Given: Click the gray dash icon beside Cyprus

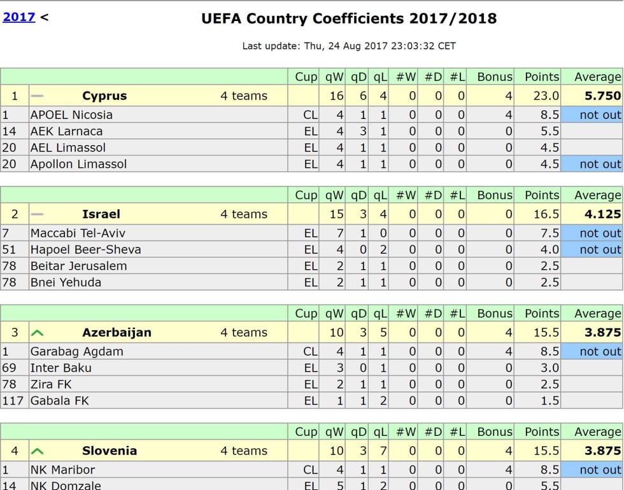Looking at the screenshot, I should 37,96.
